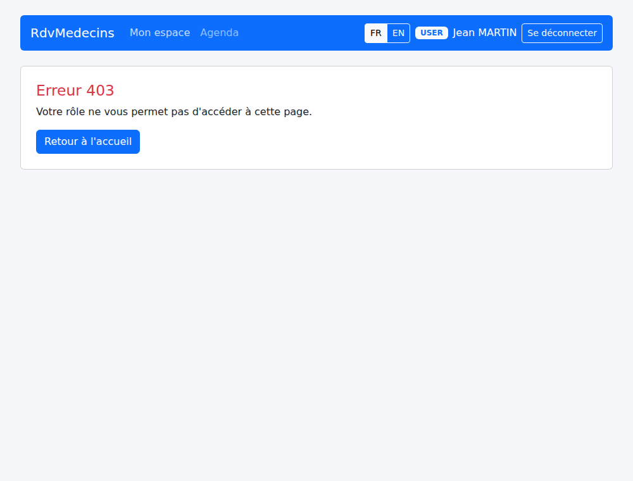This screenshot has height=481, width=633.
Task: Switch language to FR
Action: click(x=376, y=33)
